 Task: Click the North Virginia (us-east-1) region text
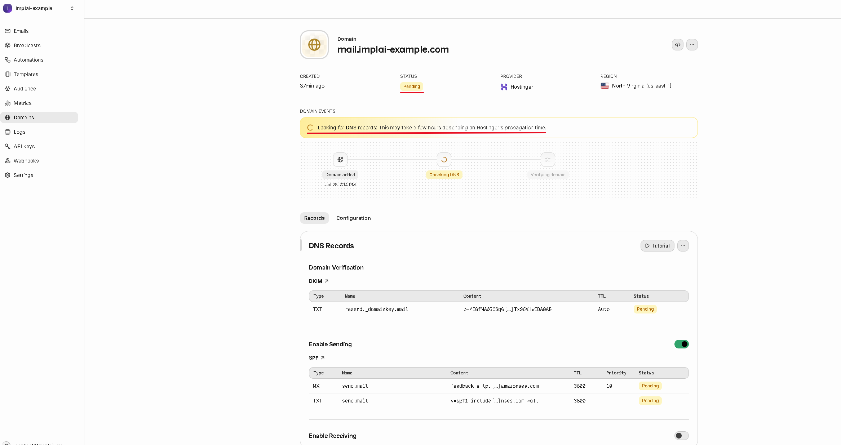pos(642,86)
